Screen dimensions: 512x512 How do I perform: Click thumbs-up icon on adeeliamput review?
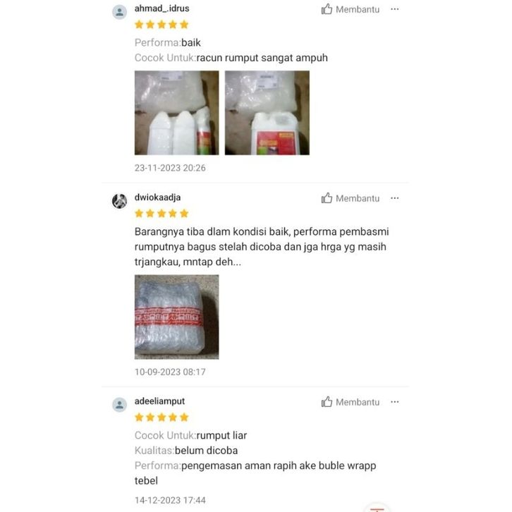click(x=327, y=402)
